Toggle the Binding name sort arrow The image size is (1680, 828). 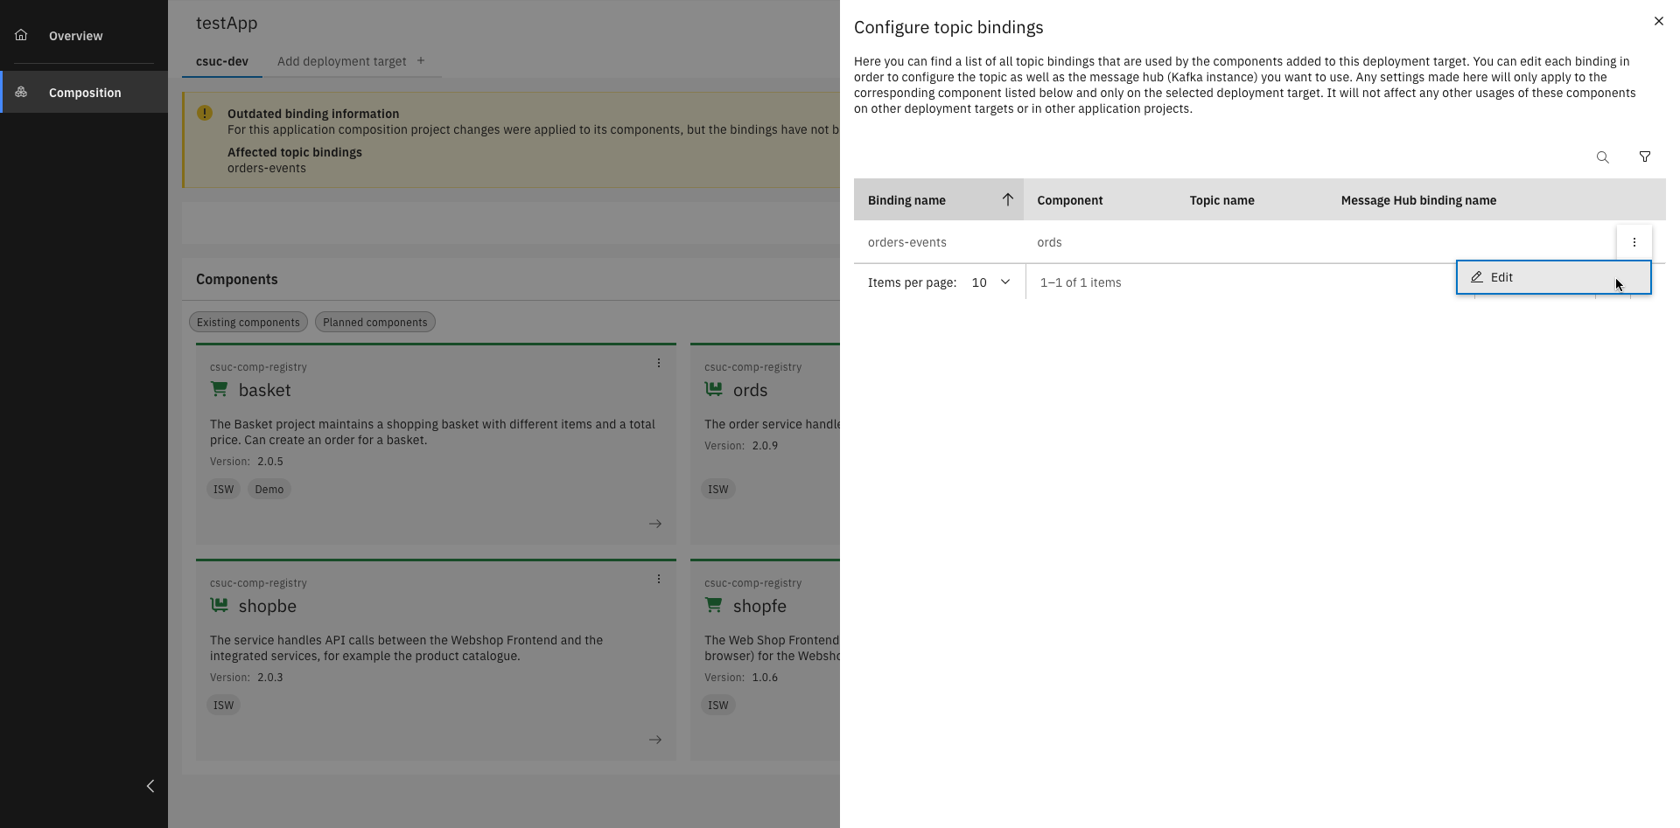tap(1007, 199)
